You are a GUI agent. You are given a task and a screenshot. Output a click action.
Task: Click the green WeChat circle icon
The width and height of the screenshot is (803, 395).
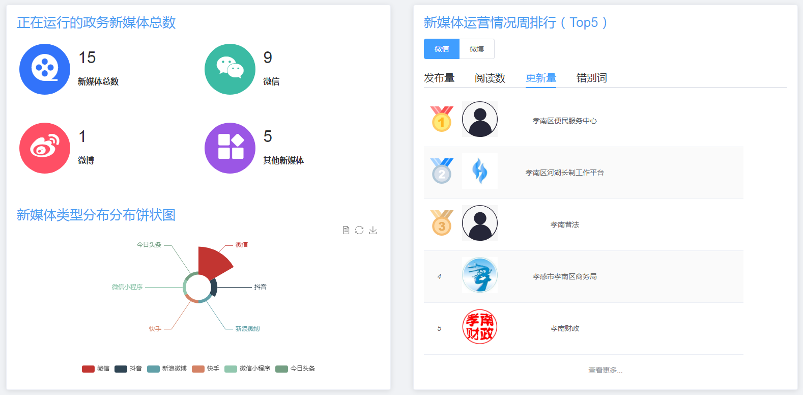[x=230, y=69]
